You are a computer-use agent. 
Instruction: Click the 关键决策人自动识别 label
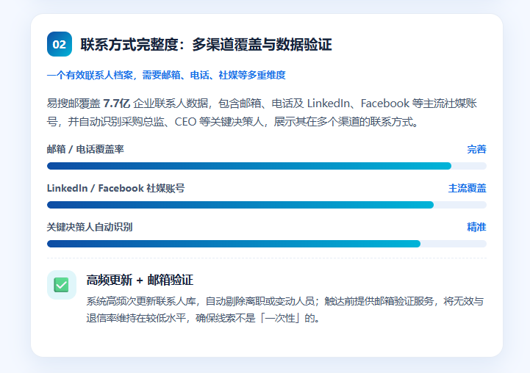[x=90, y=227]
